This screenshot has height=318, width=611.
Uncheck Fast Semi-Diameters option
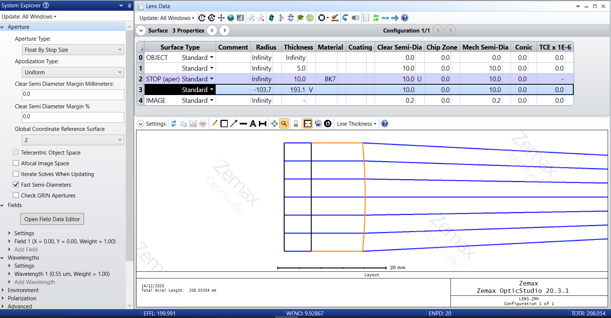(x=16, y=185)
